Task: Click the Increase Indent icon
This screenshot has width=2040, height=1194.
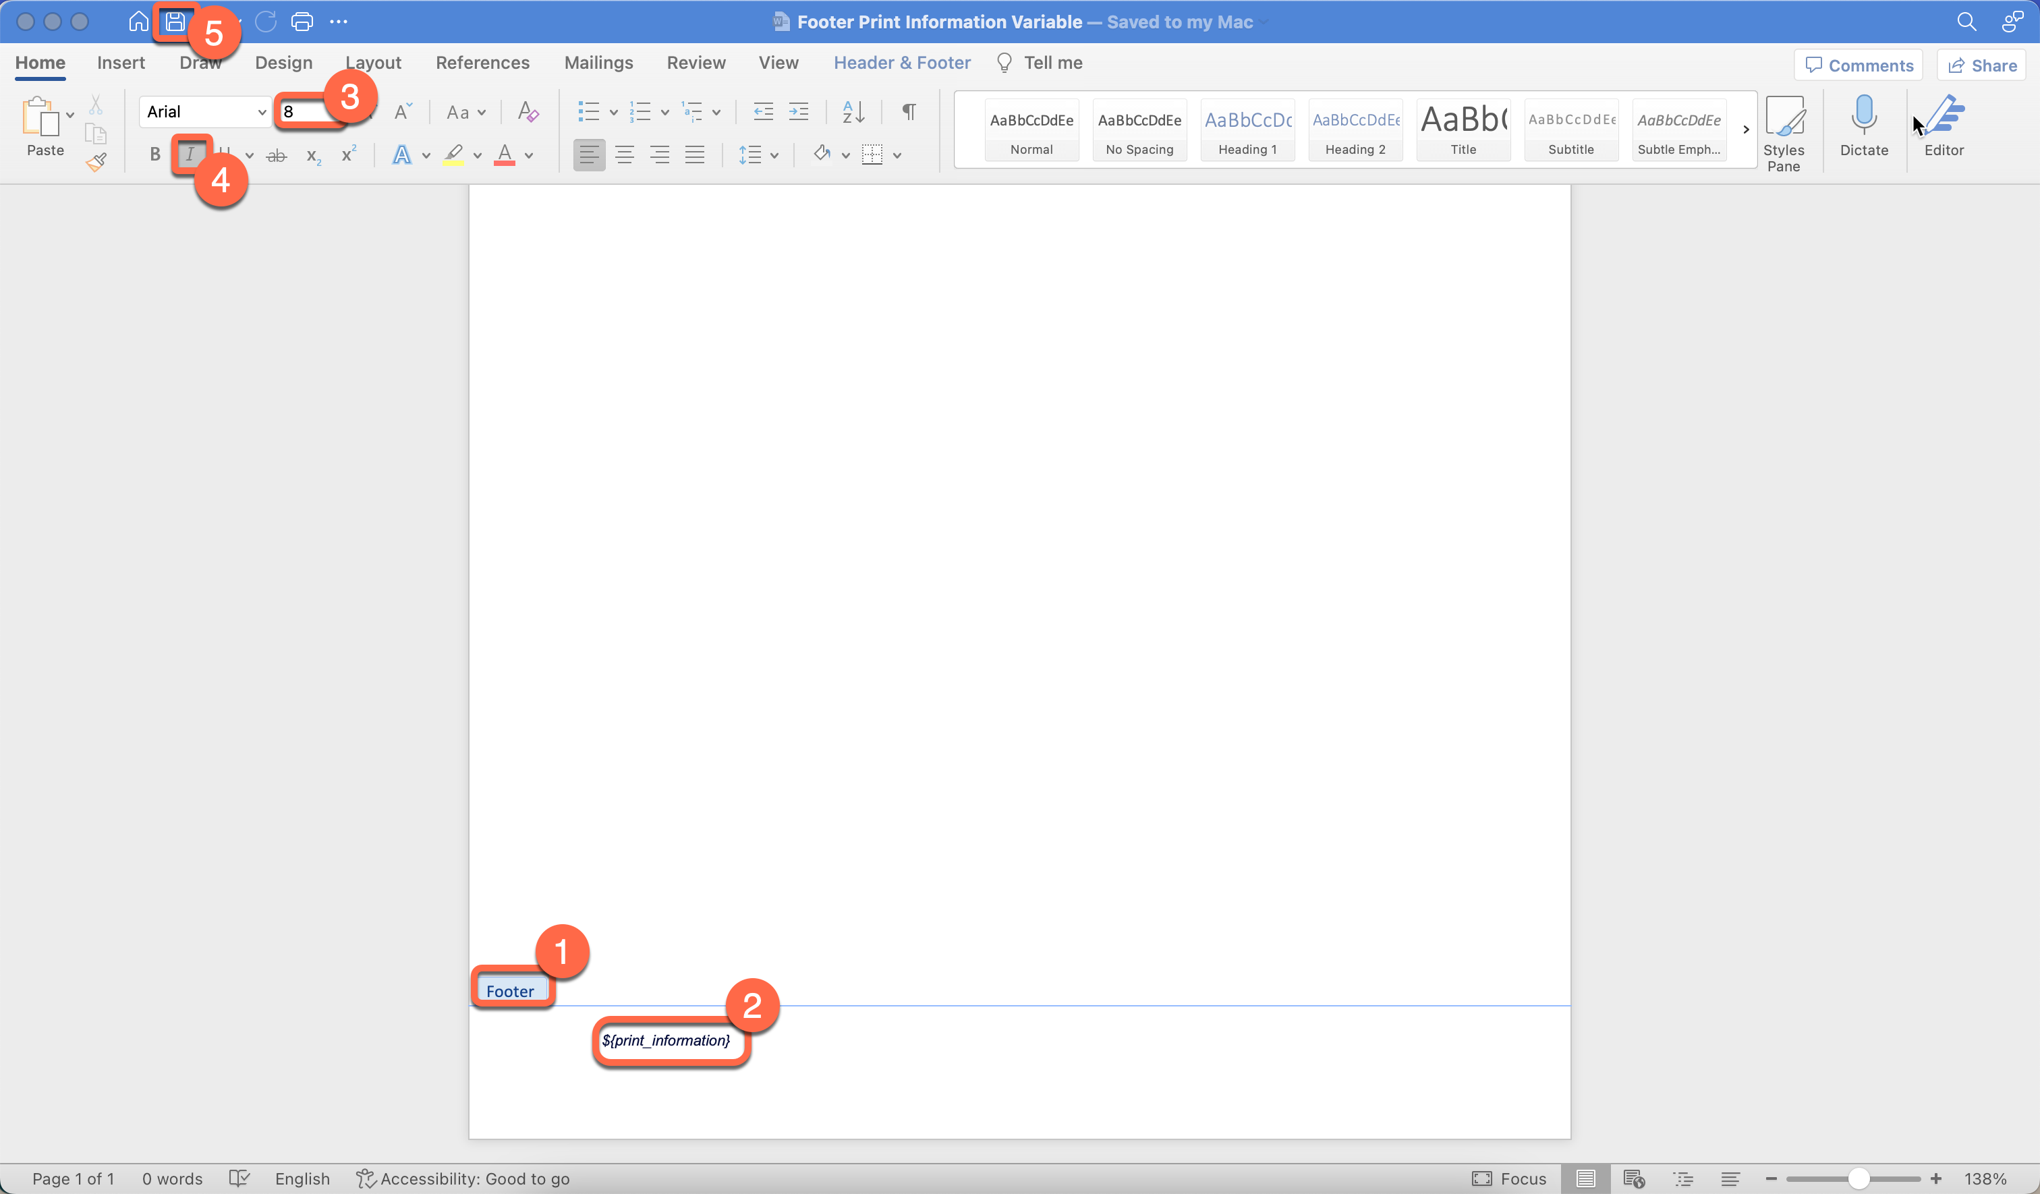Action: point(798,112)
